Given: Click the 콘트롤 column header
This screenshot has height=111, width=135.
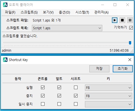Looking at the screenshot, I should pos(43,79).
